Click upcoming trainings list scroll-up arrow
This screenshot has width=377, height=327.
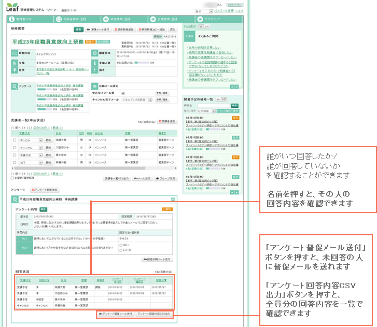(x=232, y=192)
